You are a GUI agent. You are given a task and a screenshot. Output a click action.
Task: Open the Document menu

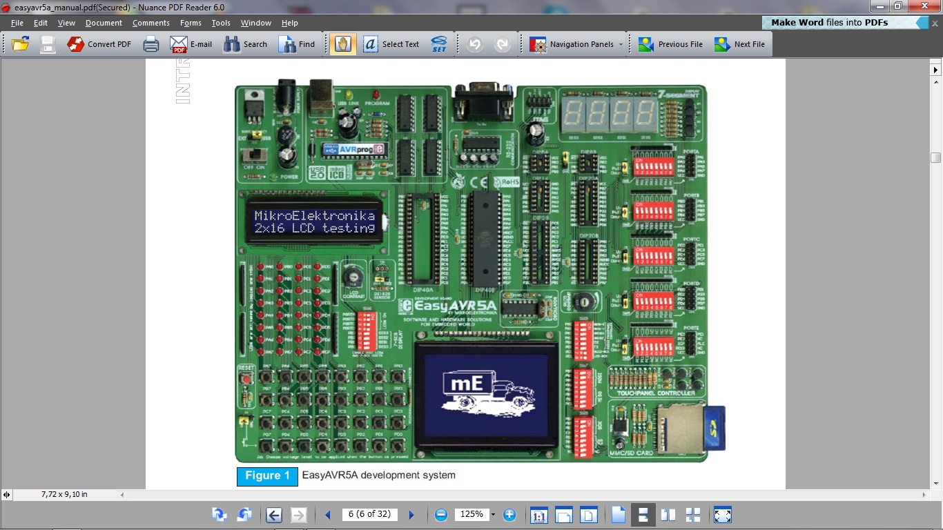click(x=104, y=23)
